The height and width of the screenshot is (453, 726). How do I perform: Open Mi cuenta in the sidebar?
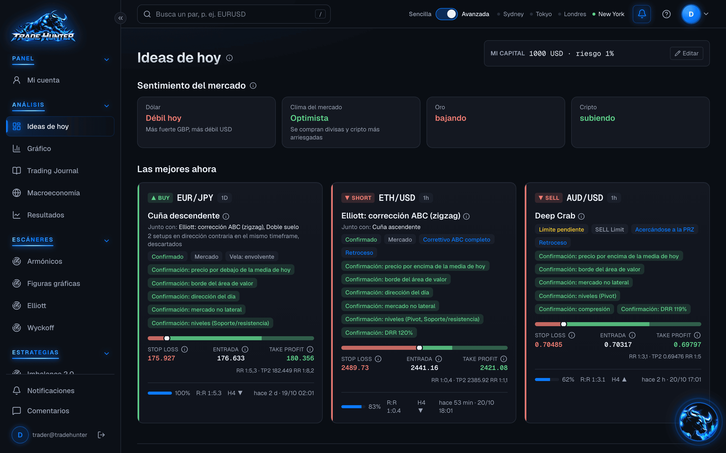click(60, 80)
